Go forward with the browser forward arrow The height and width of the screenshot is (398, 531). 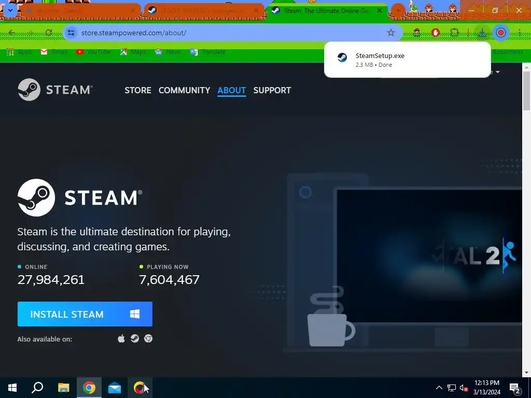[30, 33]
